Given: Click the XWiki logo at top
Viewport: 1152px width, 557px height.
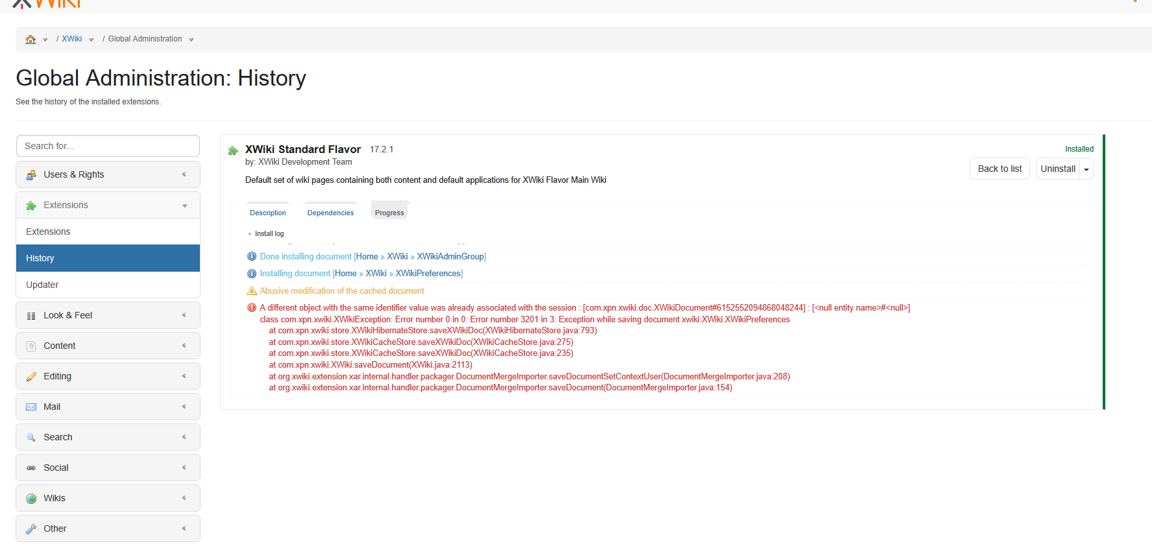Looking at the screenshot, I should pos(47,4).
